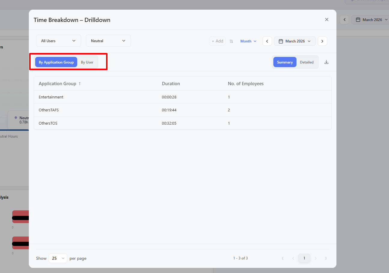
Task: Open the Neutral category dropdown
Action: coord(108,41)
